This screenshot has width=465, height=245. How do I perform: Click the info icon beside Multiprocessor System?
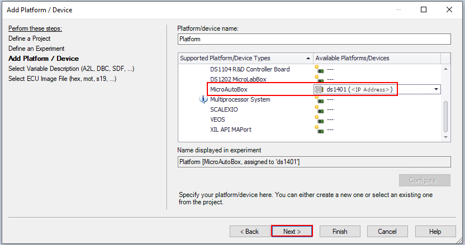point(203,99)
